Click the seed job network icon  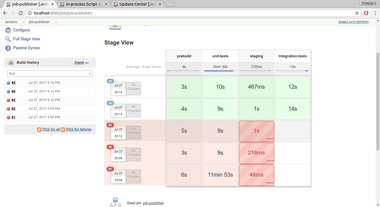115,202
